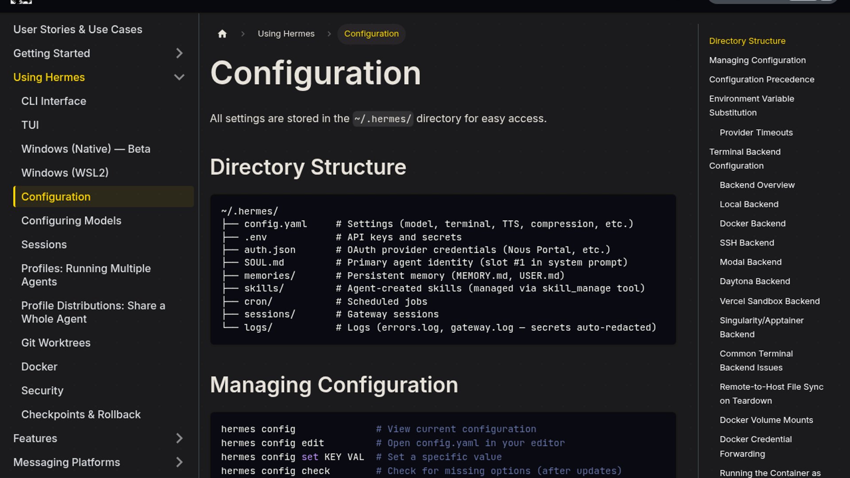Expand the Getting Started section chevron
The height and width of the screenshot is (478, 850).
(x=179, y=53)
